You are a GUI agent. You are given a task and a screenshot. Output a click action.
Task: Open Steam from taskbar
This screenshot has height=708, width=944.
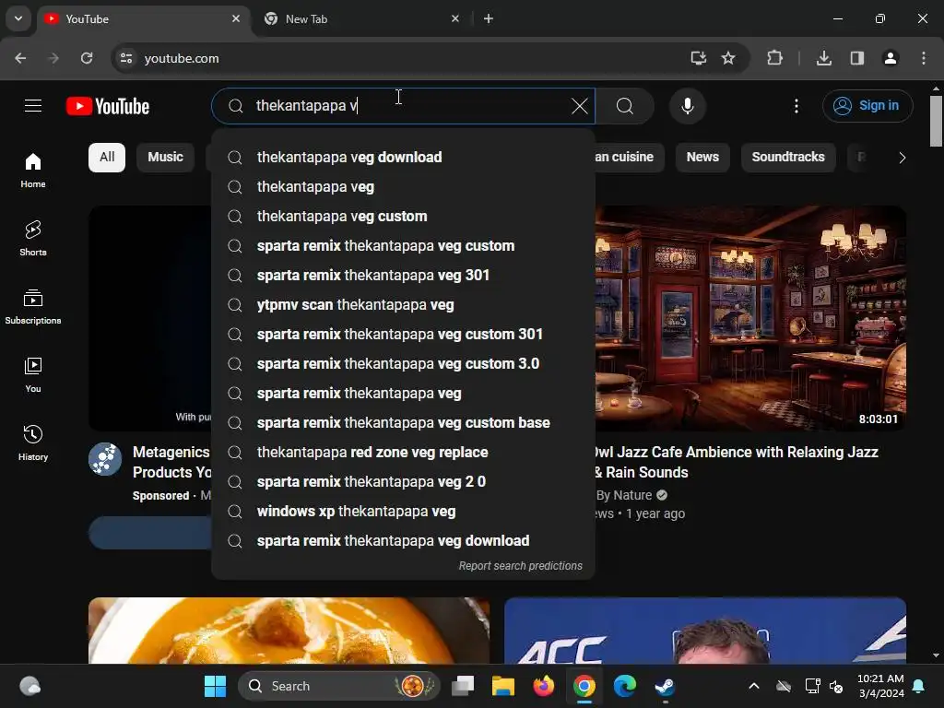[665, 686]
